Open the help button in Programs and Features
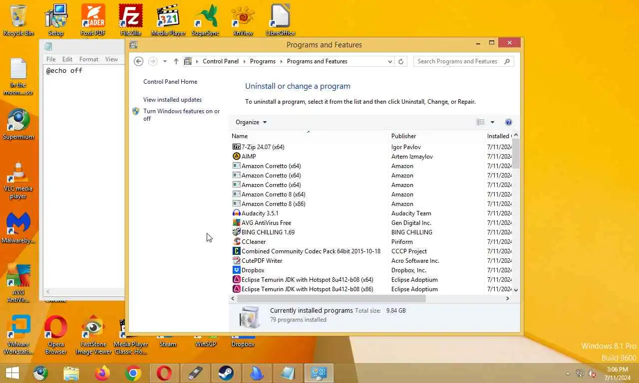The width and height of the screenshot is (639, 383). 508,122
